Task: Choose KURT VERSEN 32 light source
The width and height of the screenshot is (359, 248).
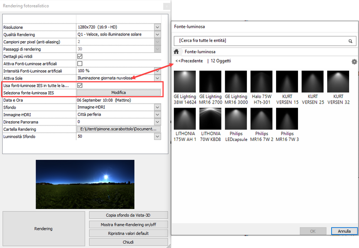Action: [x=338, y=87]
